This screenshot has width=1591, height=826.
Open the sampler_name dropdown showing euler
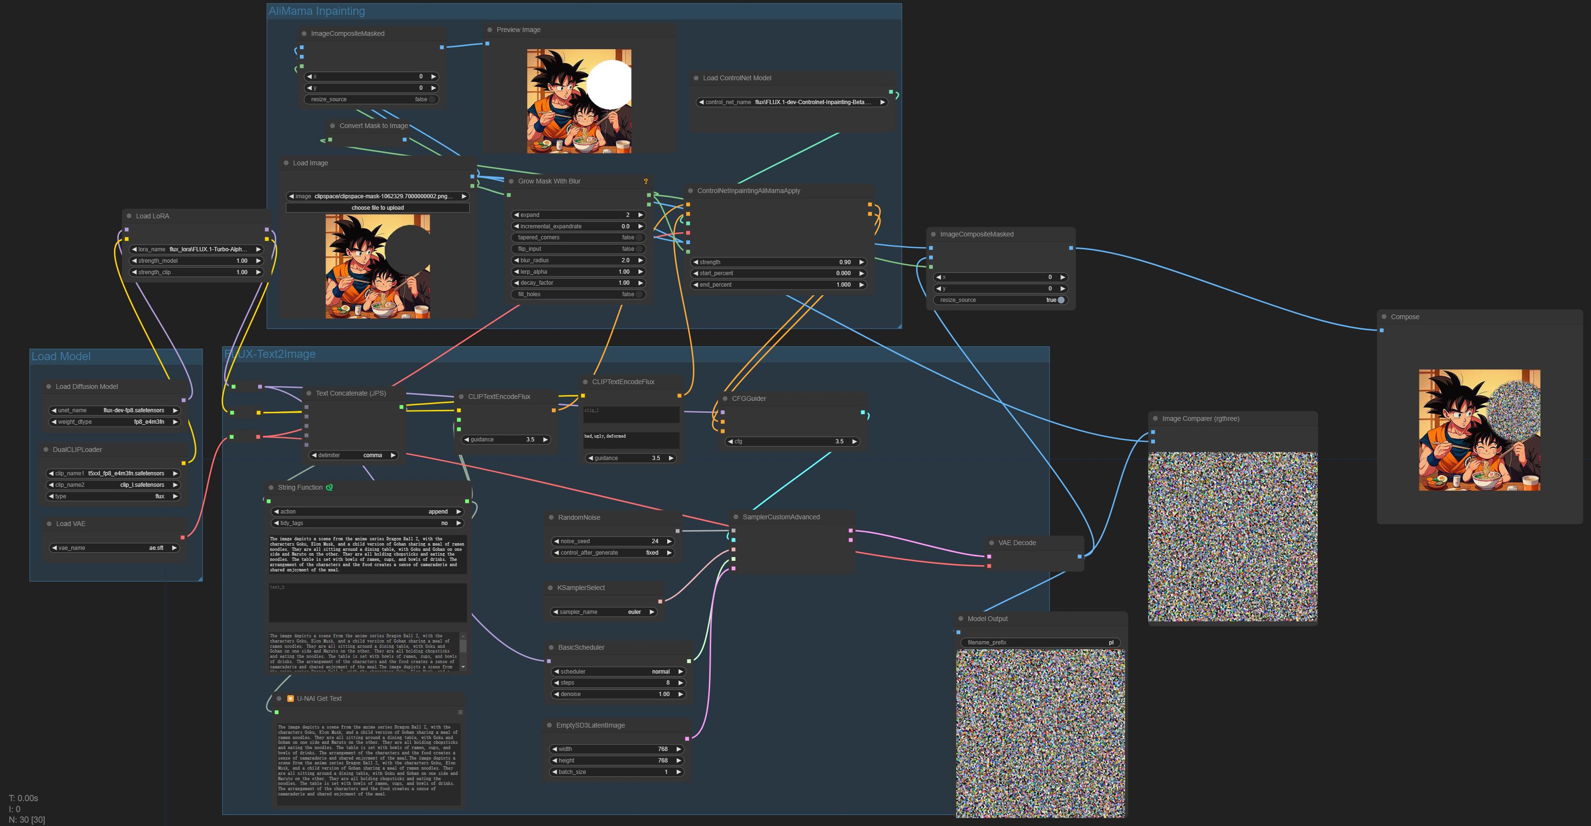point(604,611)
